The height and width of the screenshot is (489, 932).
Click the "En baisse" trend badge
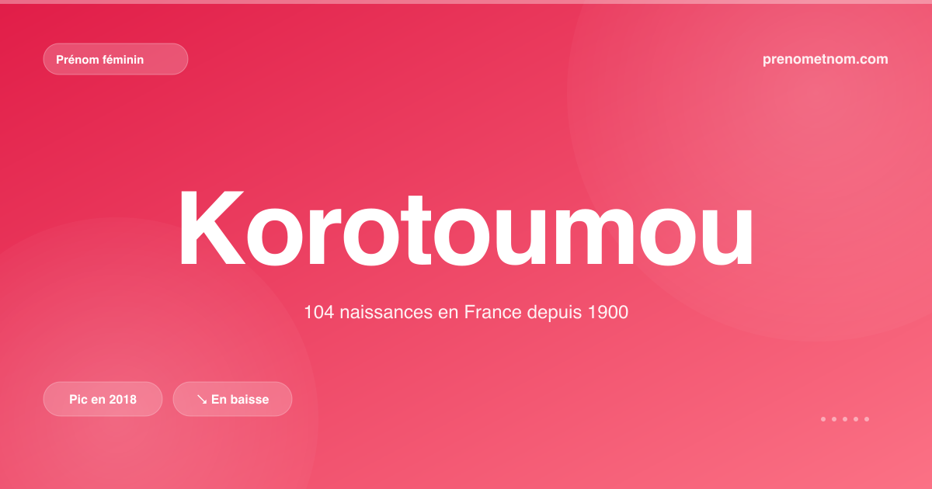click(232, 399)
